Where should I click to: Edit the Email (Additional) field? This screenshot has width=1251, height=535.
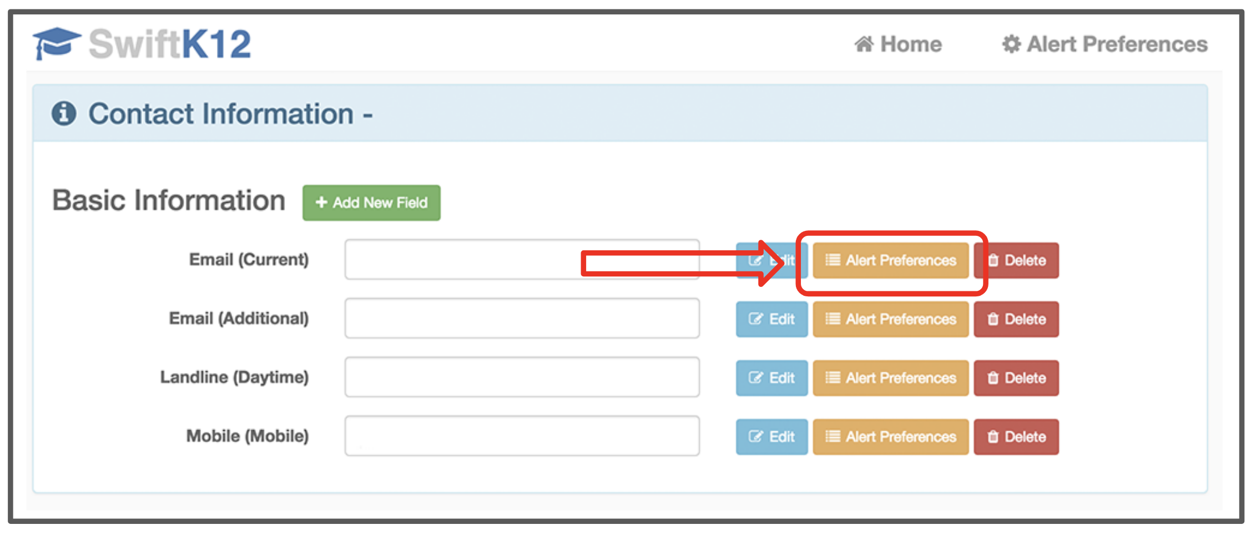click(771, 319)
